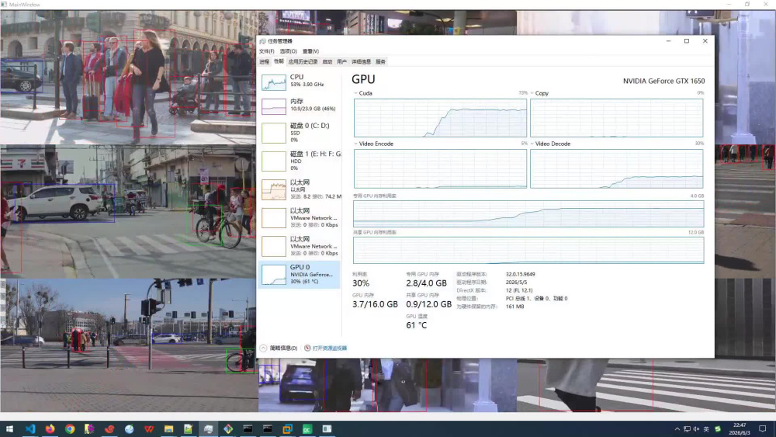Switch to the 进程 tab
The height and width of the screenshot is (437, 776).
[265, 62]
